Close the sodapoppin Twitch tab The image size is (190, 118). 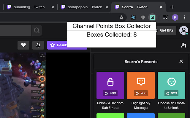(x=107, y=7)
